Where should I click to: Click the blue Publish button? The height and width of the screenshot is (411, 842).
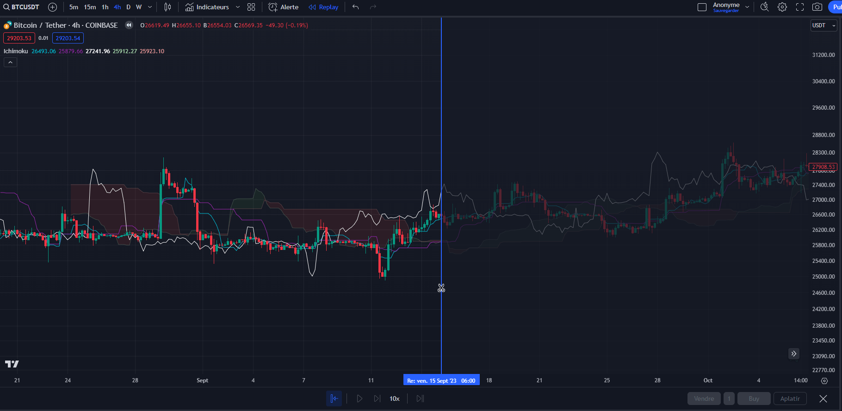pos(835,7)
